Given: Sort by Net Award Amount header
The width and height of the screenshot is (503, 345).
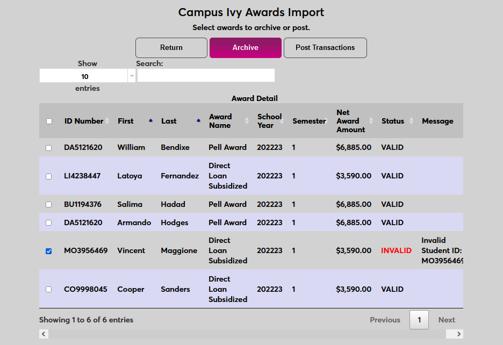Looking at the screenshot, I should [x=350, y=121].
